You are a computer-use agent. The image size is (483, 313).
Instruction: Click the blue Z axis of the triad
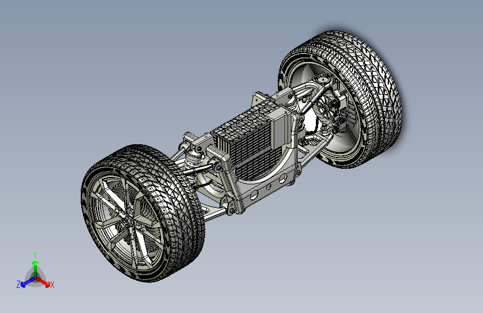pos(28,282)
